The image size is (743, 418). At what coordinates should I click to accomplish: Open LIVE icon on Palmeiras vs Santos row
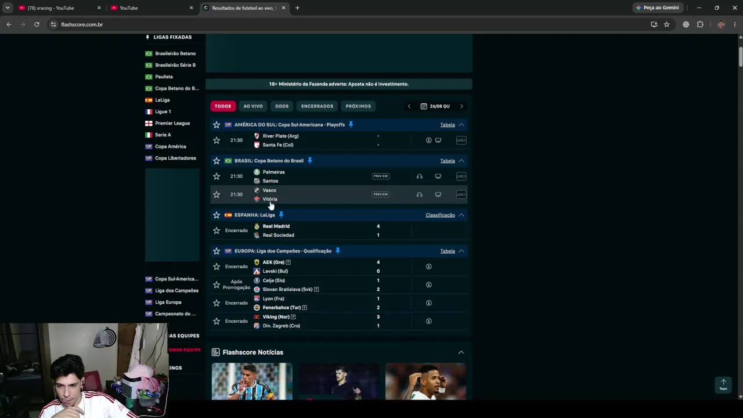tap(461, 176)
